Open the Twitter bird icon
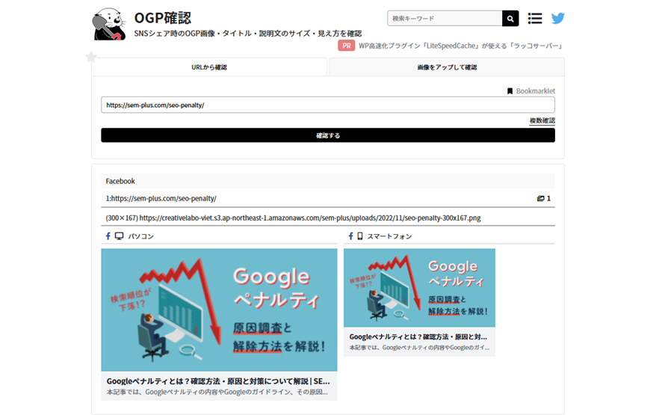Screen dimensions: 662x415 [x=557, y=18]
